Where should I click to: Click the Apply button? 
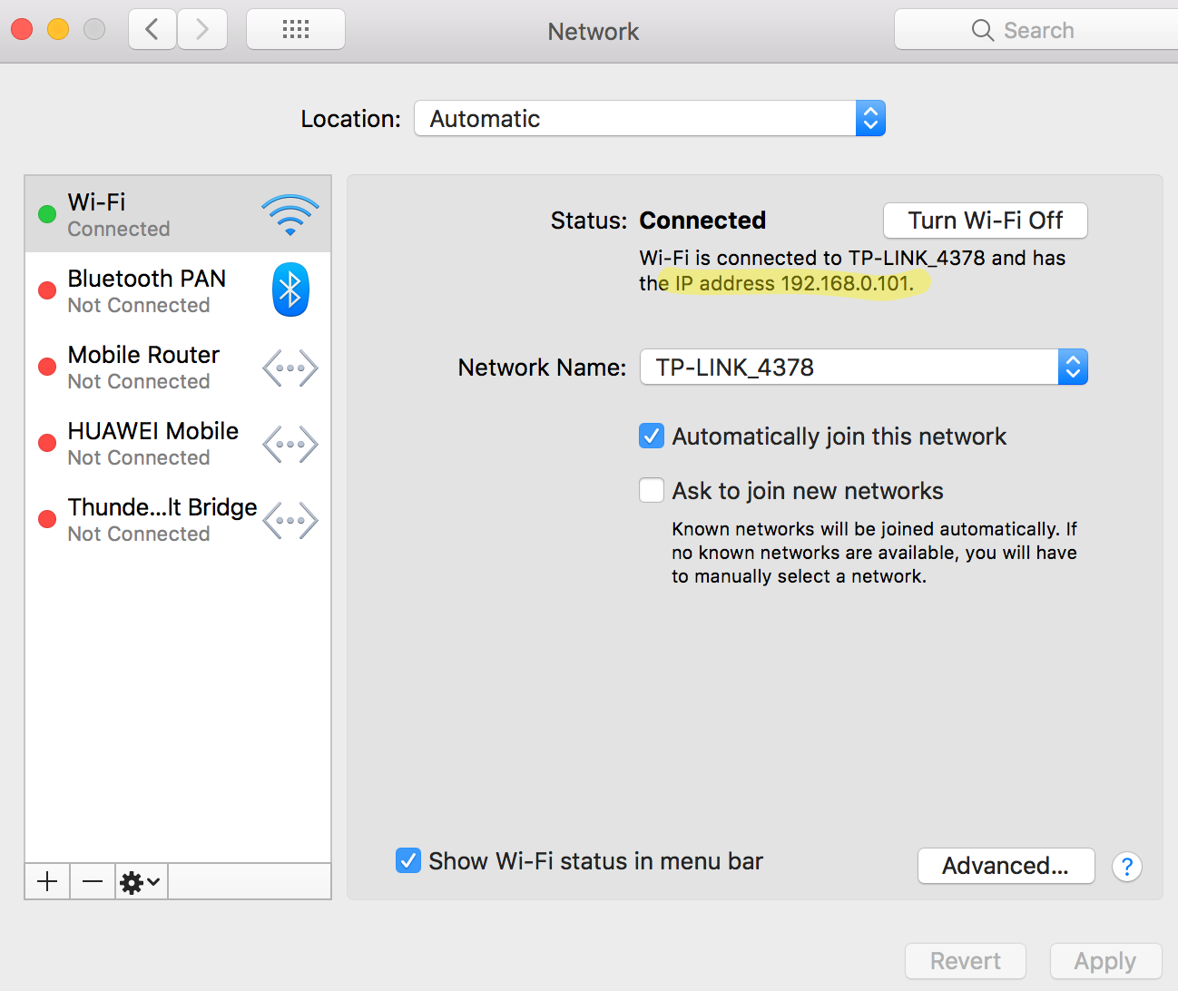coord(1105,961)
